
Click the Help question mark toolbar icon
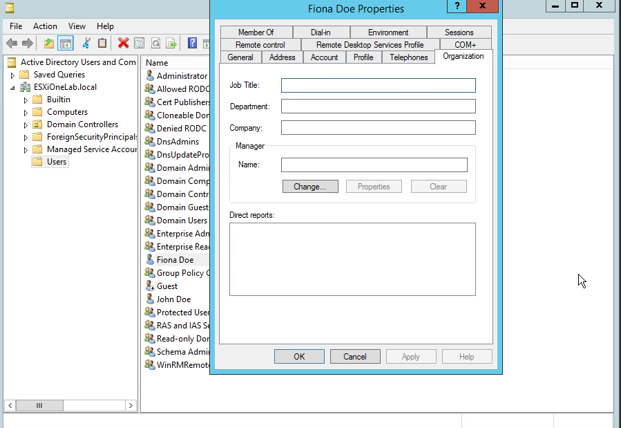(191, 42)
